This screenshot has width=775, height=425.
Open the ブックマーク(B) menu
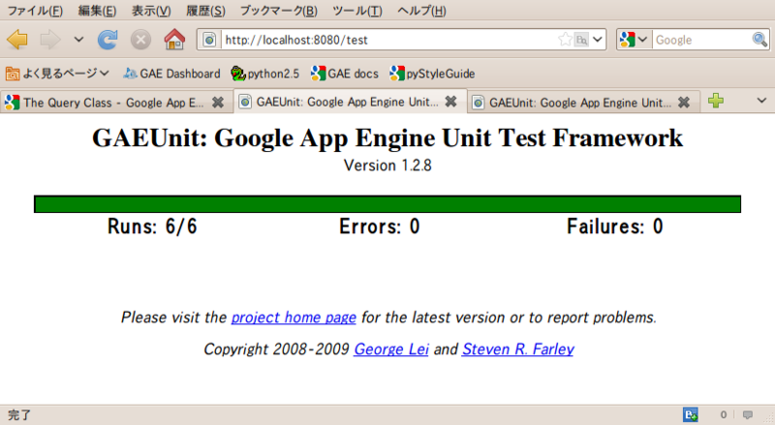[x=278, y=11]
